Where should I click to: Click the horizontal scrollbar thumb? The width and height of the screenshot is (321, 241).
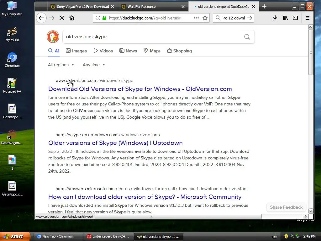point(151,217)
